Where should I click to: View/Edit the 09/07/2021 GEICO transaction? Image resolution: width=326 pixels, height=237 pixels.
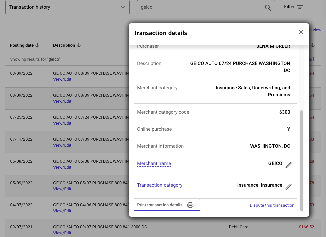[x=62, y=233]
